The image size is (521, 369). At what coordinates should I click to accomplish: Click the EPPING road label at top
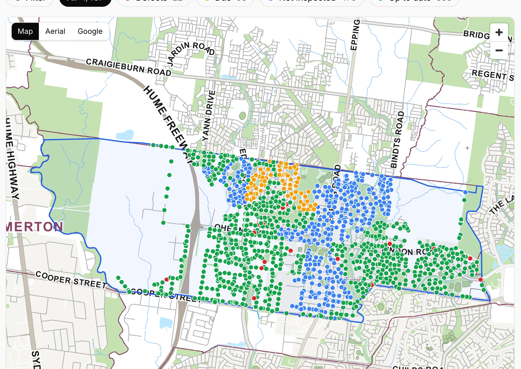[355, 35]
